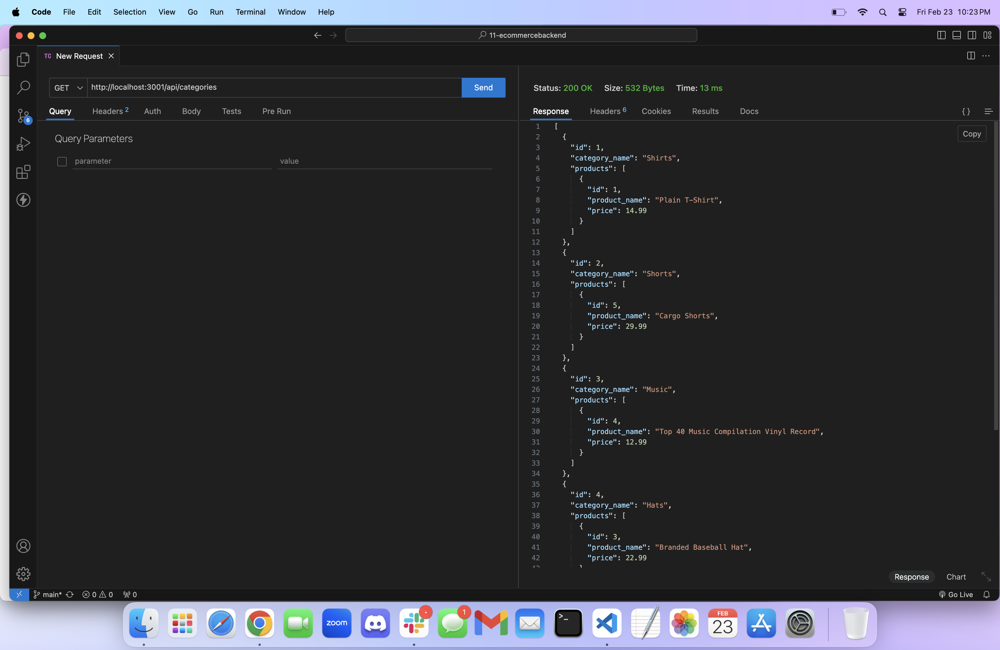Switch to the request Body tab
Viewport: 1000px width, 650px height.
point(191,111)
